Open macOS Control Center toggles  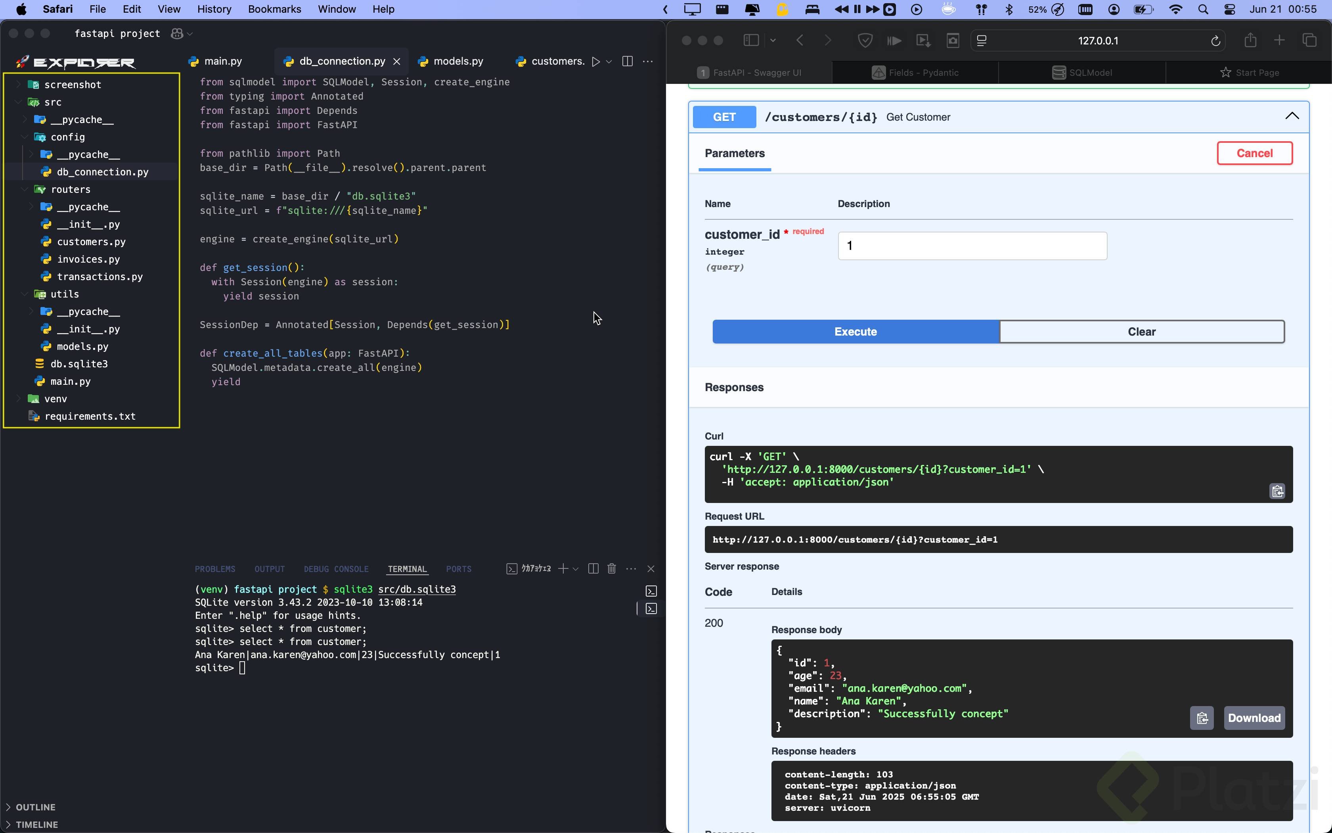pos(1230,10)
